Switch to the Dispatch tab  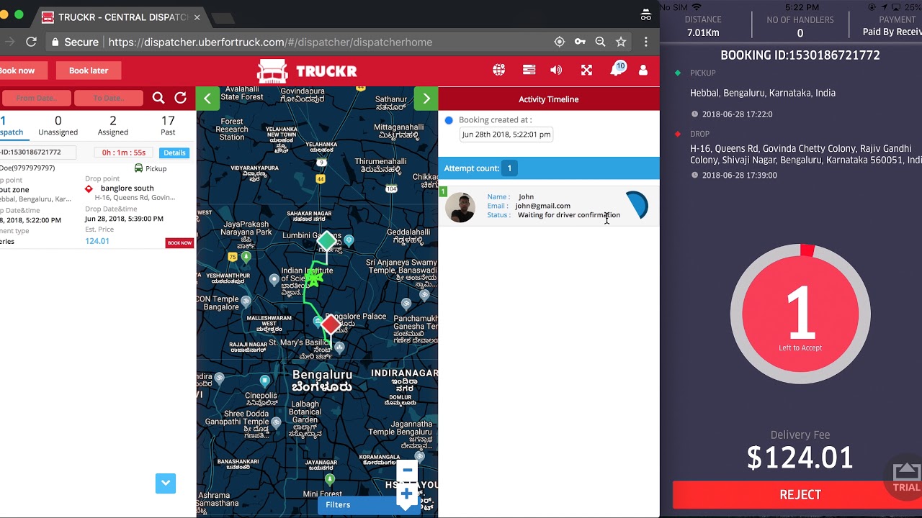click(10, 126)
